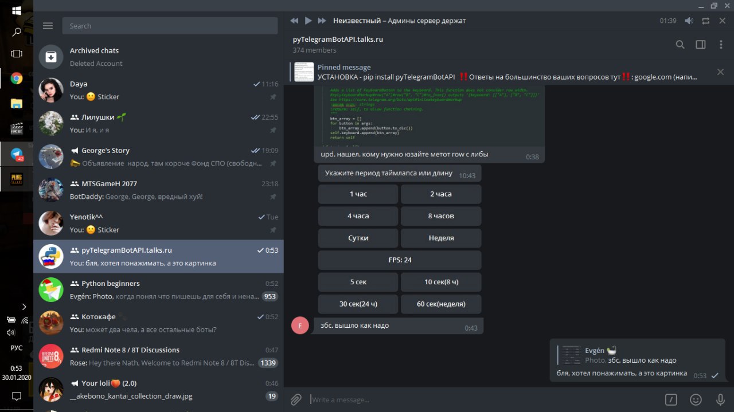
Task: Open Котокафе group chat
Action: tap(158, 323)
